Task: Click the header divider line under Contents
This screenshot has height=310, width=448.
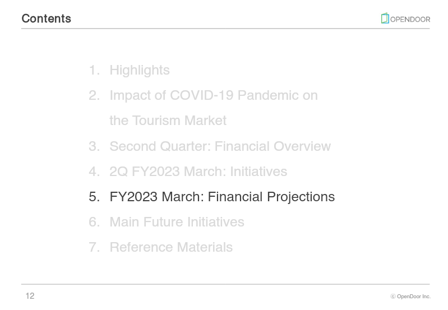Action: pos(225,29)
